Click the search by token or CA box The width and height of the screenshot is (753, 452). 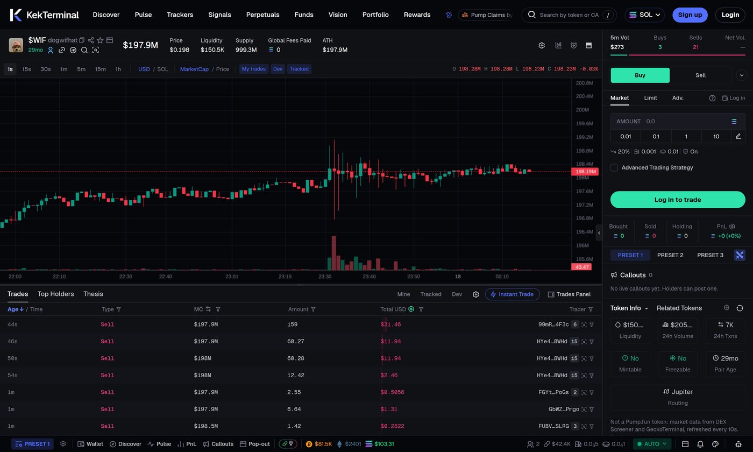tap(569, 15)
